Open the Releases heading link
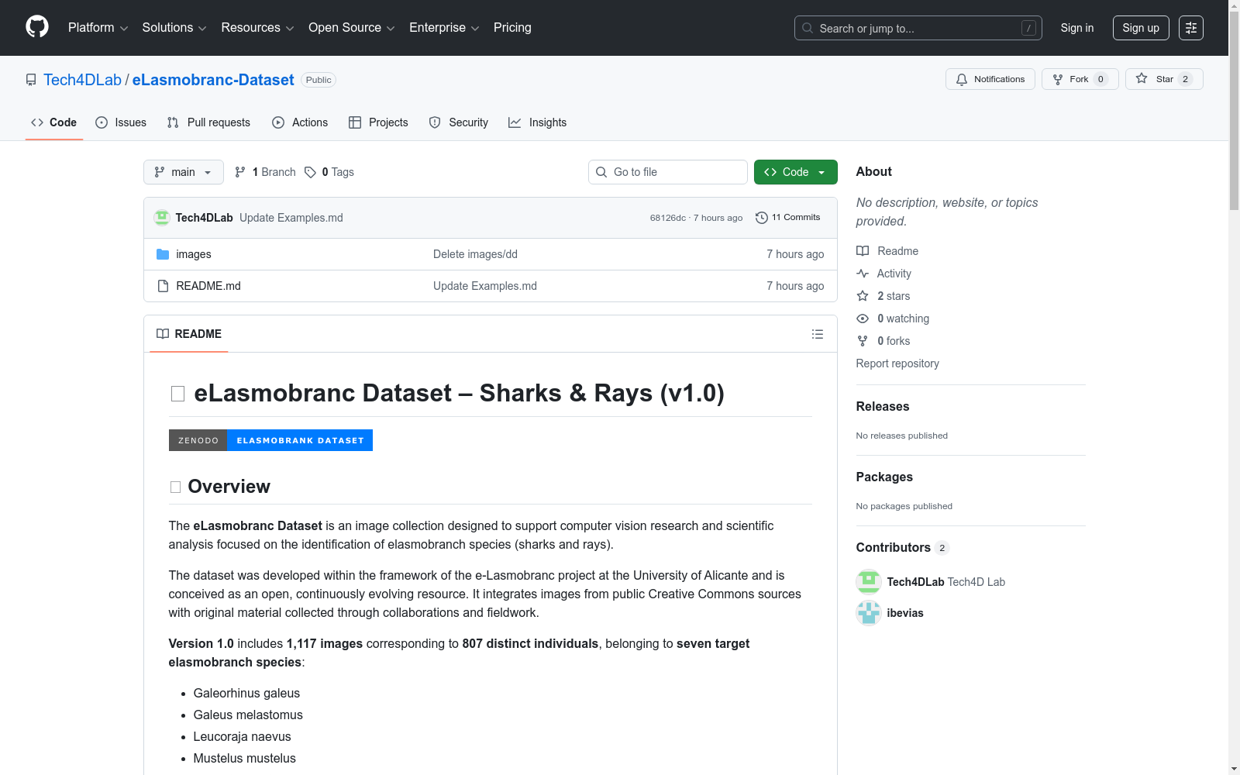This screenshot has height=775, width=1240. click(x=883, y=406)
